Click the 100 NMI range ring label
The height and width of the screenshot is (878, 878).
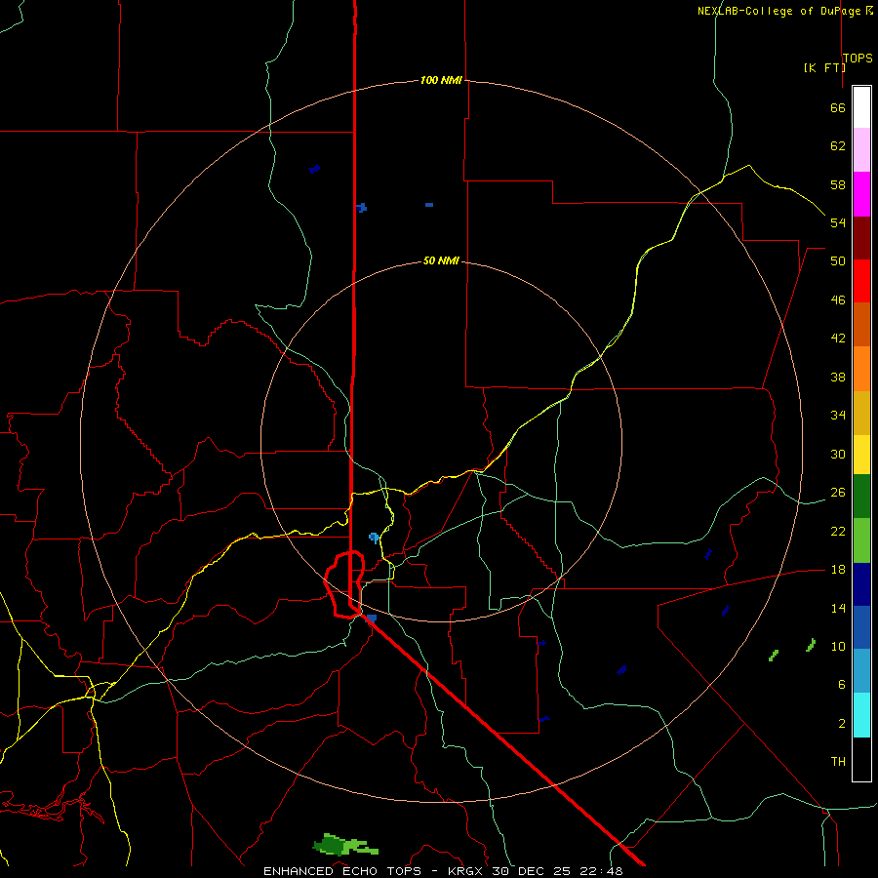441,80
